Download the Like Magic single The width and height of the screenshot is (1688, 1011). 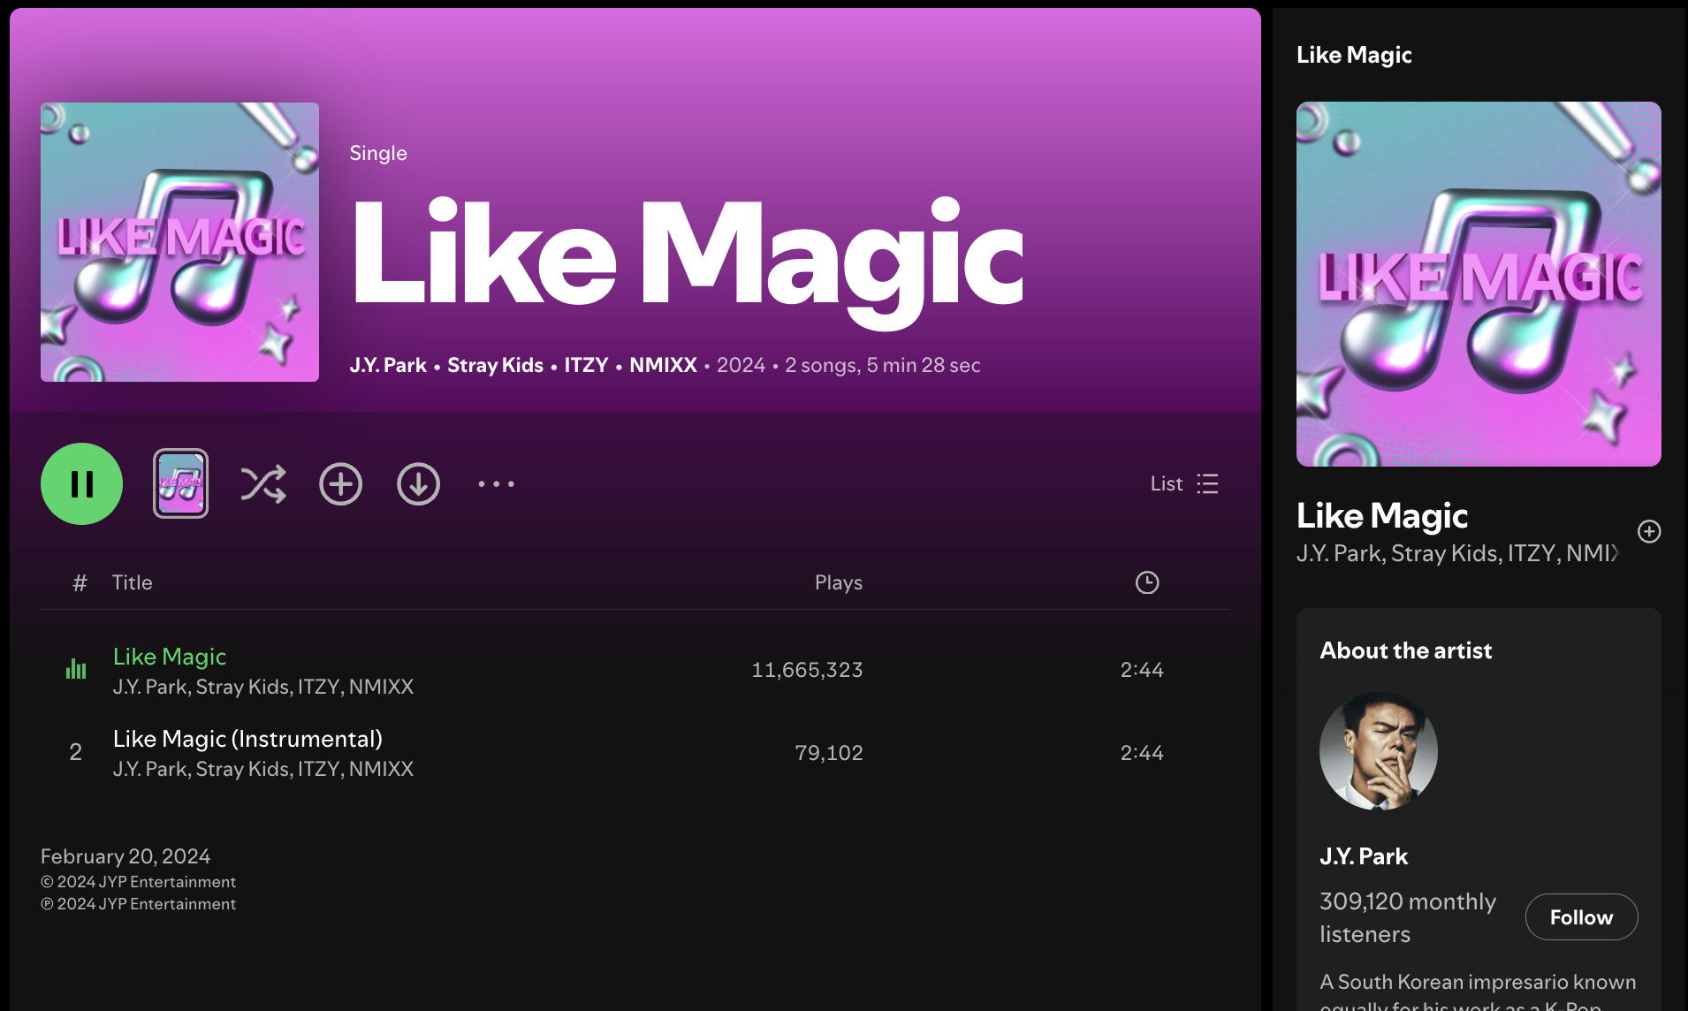(x=418, y=483)
